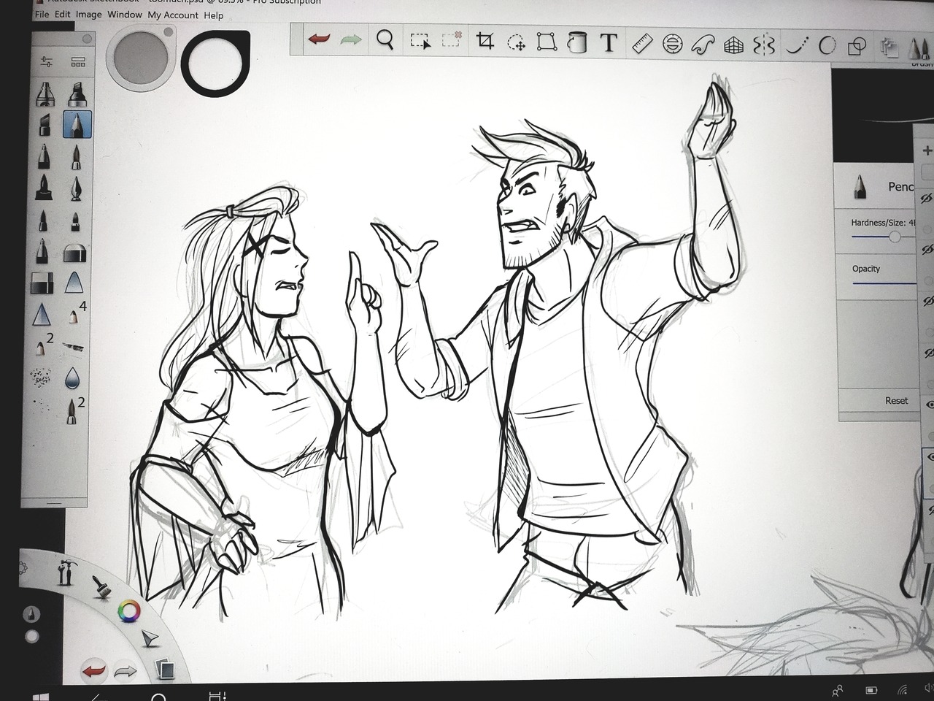This screenshot has height=701, width=934.
Task: Click the Reset button in brush properties
Action: point(897,401)
